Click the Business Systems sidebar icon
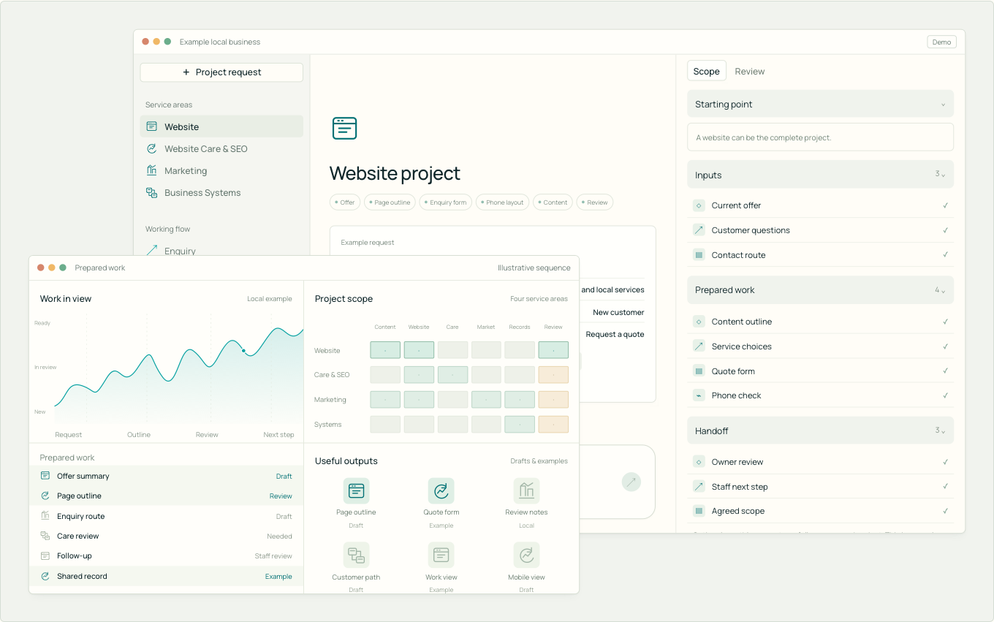This screenshot has height=622, width=994. (151, 192)
